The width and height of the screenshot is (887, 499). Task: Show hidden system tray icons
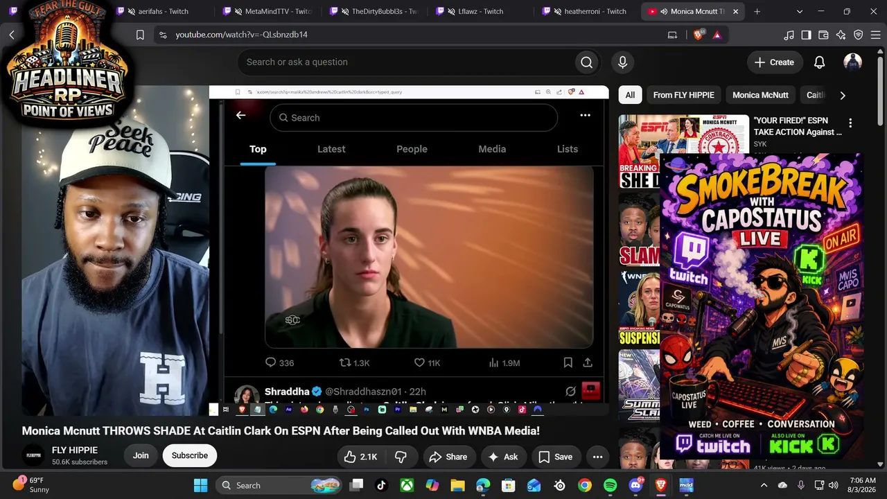tap(764, 485)
